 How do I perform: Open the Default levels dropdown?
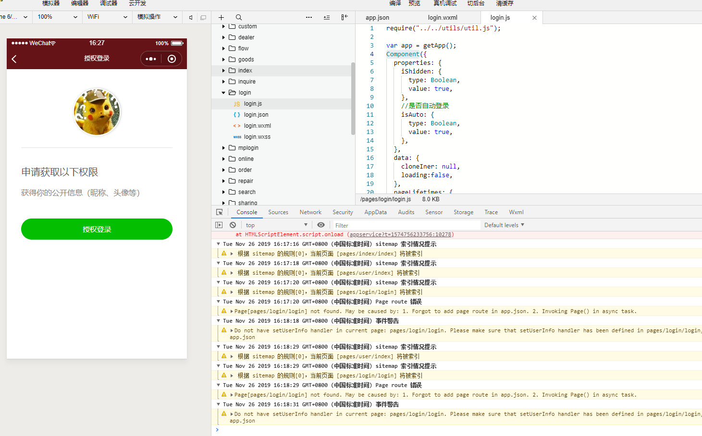504,225
